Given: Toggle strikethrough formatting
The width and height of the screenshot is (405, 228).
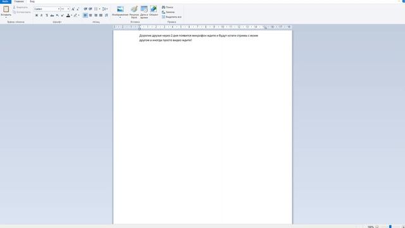Looking at the screenshot, I should (x=52, y=15).
